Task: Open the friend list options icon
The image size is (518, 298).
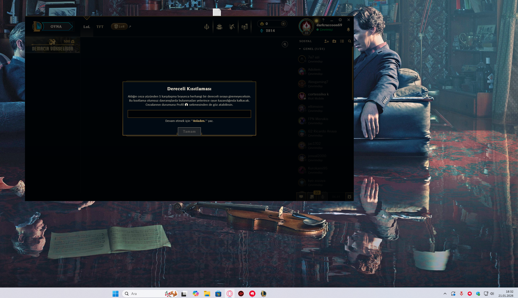Action: [342, 41]
